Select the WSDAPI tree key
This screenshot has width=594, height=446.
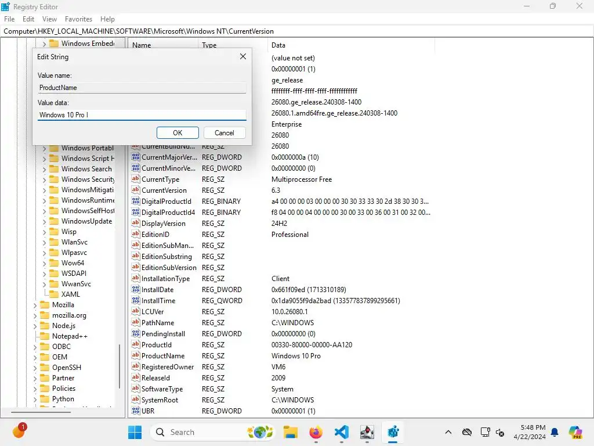(74, 274)
